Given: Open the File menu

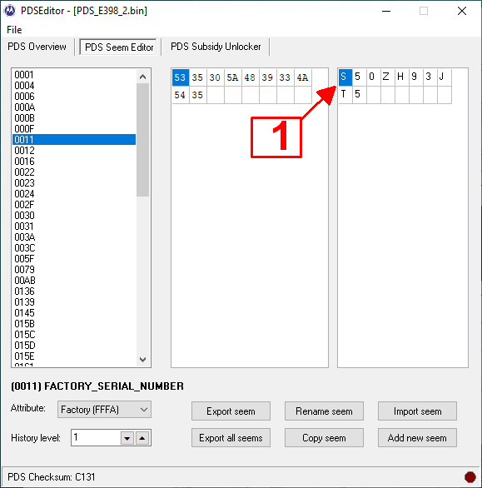Looking at the screenshot, I should 14,30.
